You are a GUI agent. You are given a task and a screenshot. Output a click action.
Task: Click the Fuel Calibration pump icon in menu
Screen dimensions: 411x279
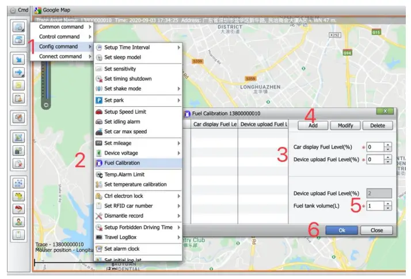coord(99,163)
